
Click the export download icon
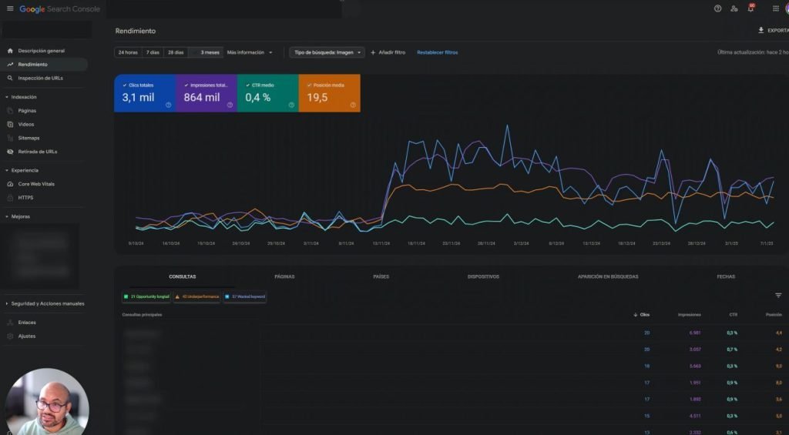(760, 30)
